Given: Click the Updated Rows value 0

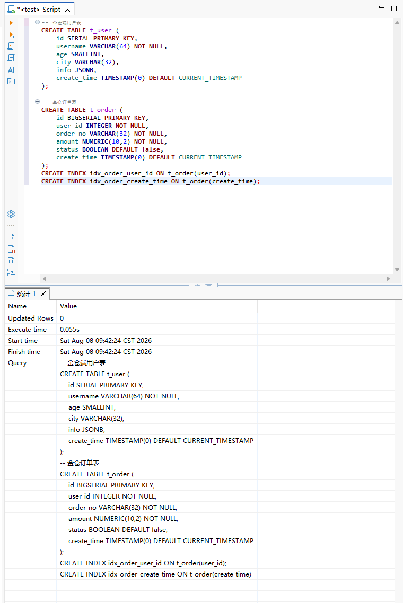Looking at the screenshot, I should pos(62,318).
